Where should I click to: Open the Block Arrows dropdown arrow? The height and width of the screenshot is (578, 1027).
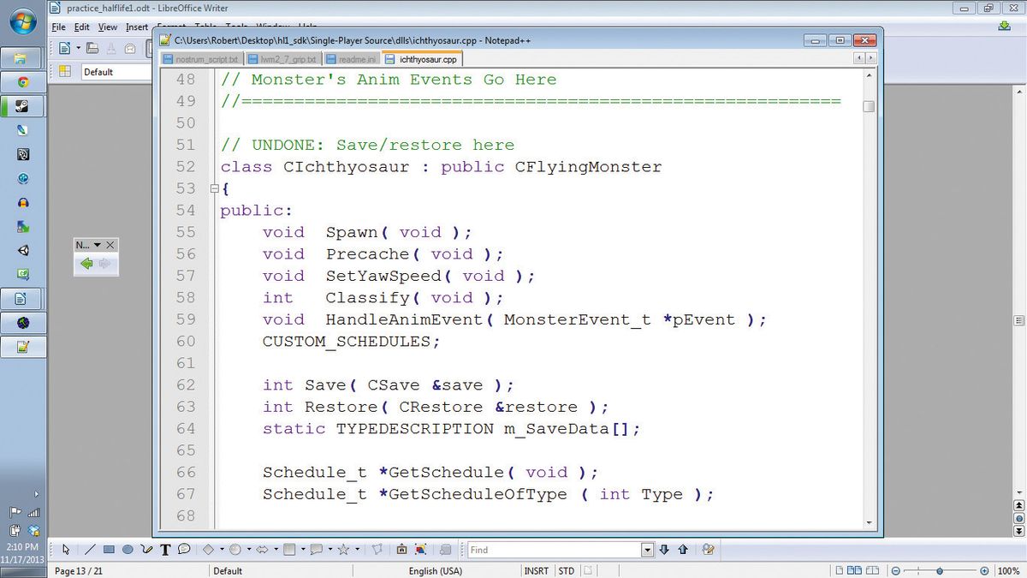click(276, 550)
